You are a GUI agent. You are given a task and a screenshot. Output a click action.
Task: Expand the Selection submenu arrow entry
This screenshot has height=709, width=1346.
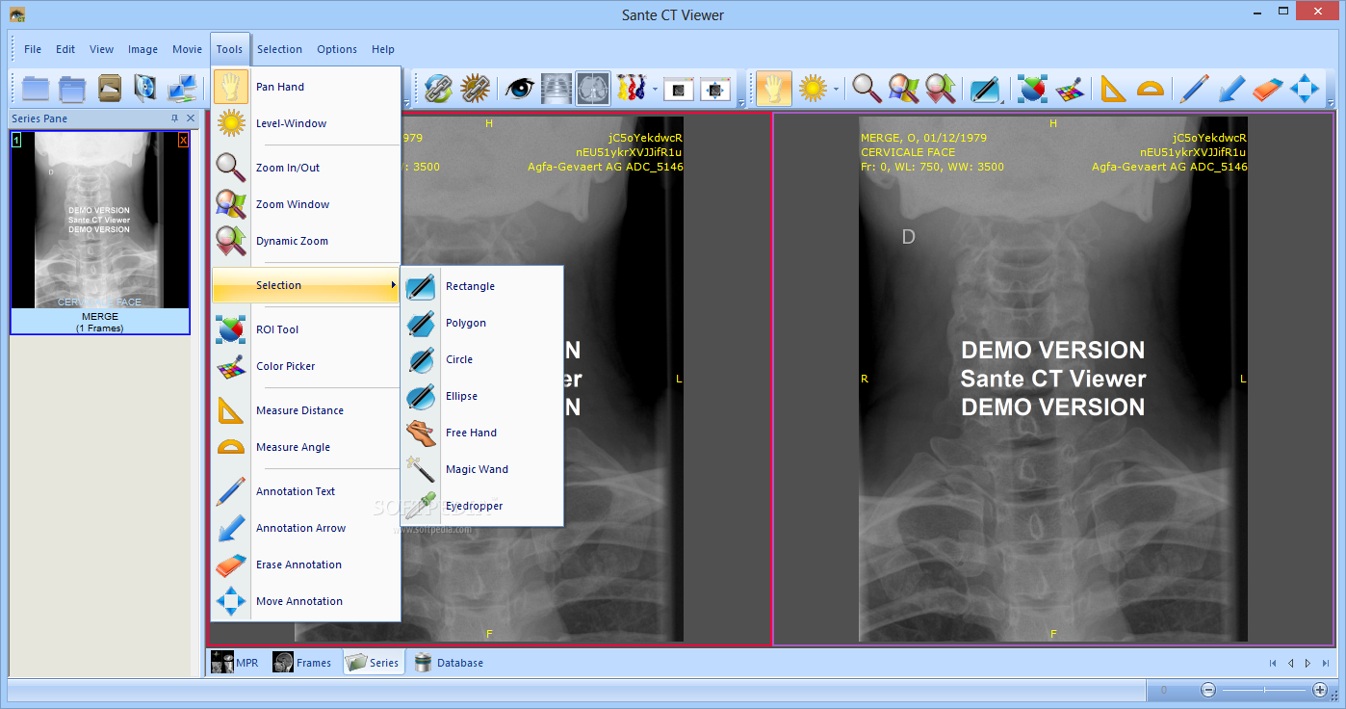pyautogui.click(x=306, y=285)
